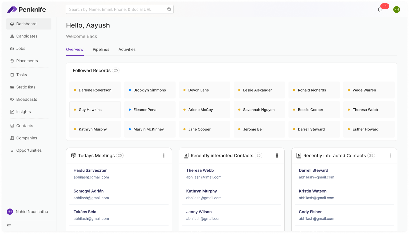Switch to the Pipelines tab
The image size is (409, 234).
tap(101, 50)
